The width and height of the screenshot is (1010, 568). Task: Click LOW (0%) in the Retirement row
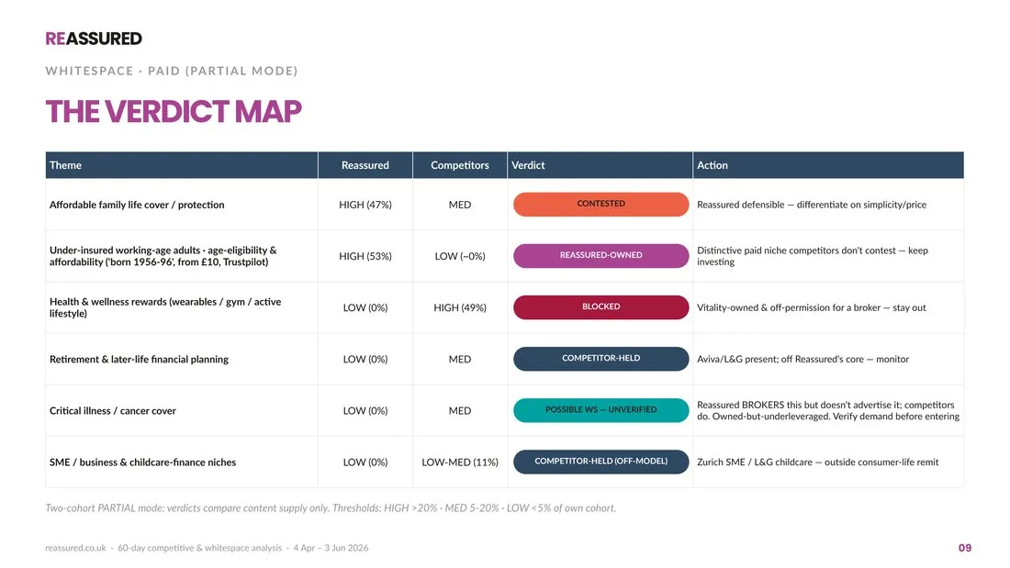point(365,360)
